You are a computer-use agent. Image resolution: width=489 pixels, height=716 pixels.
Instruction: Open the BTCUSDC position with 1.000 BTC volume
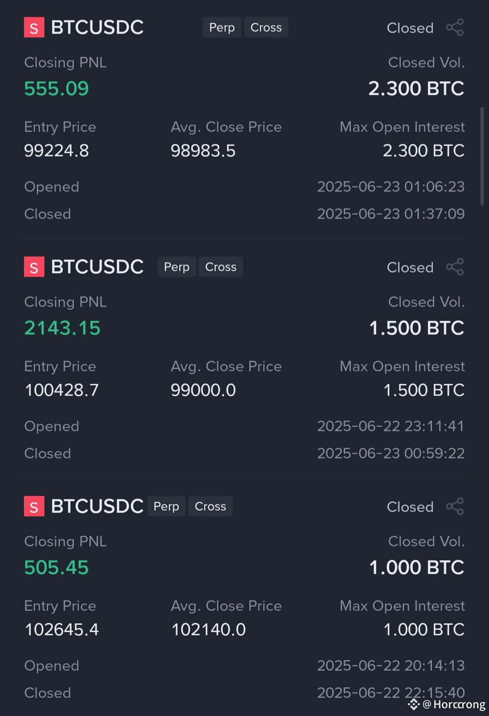97,506
